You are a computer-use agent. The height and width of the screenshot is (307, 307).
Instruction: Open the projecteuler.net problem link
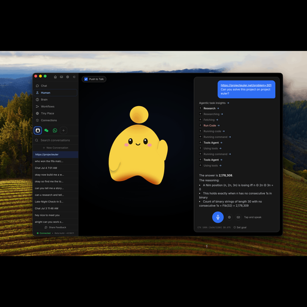tap(246, 85)
